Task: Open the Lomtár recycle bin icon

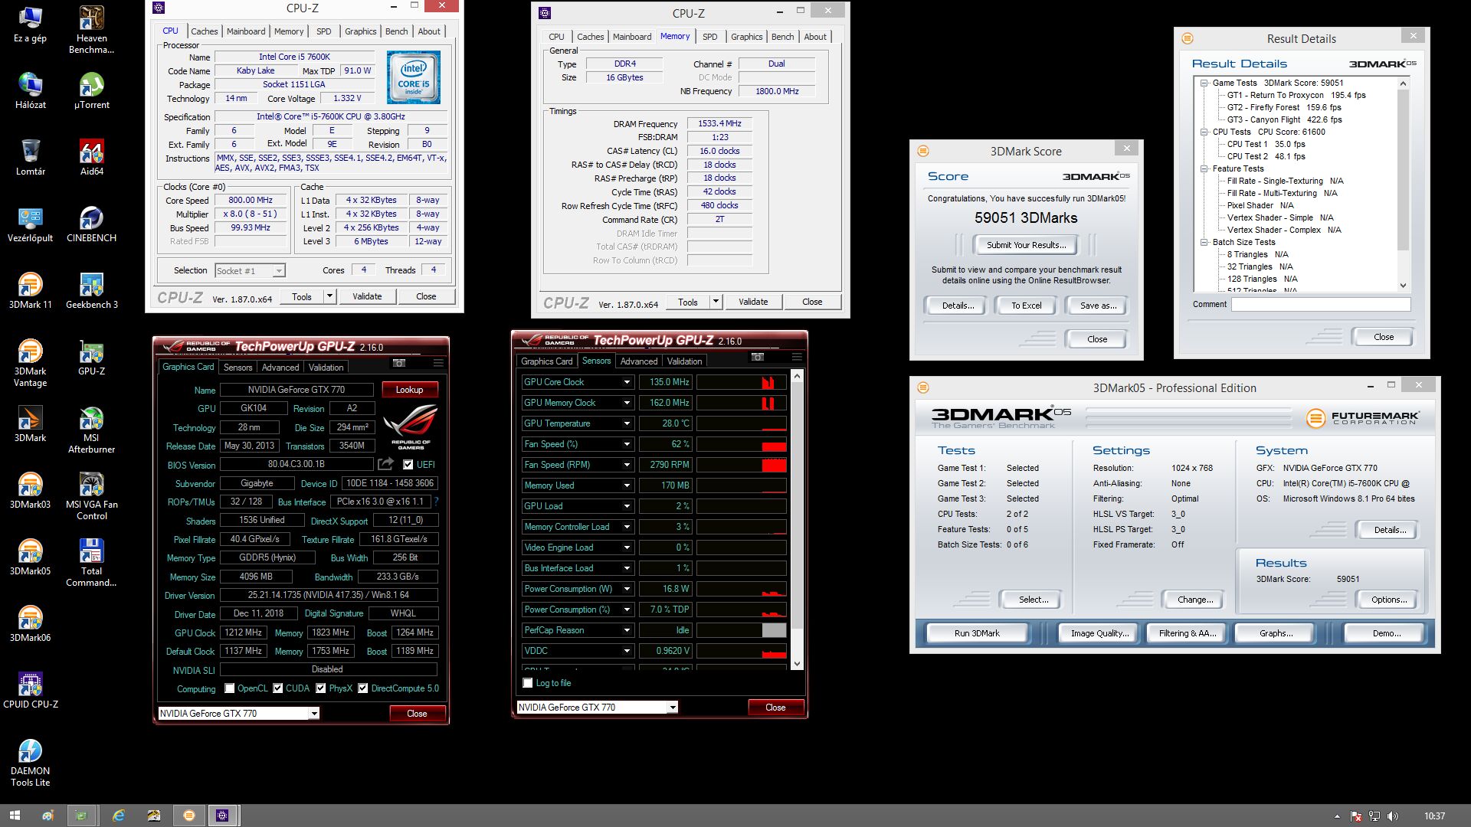Action: click(x=30, y=158)
